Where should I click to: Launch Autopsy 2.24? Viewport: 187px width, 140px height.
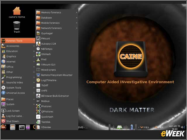57,44
